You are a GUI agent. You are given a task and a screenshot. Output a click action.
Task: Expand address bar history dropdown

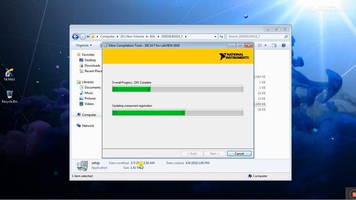click(x=215, y=37)
